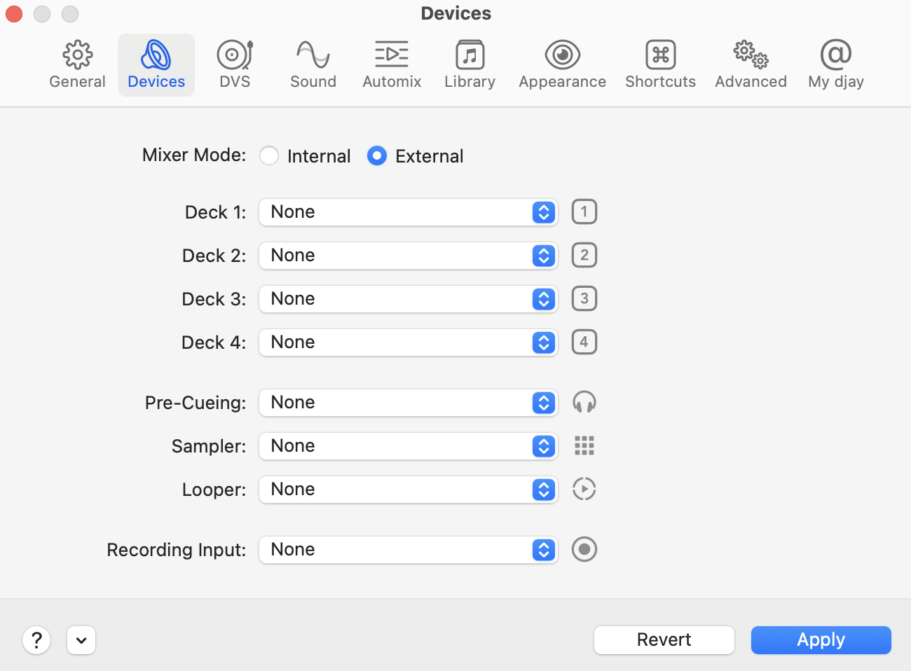Click the Apply button
The image size is (911, 671).
[x=821, y=639]
